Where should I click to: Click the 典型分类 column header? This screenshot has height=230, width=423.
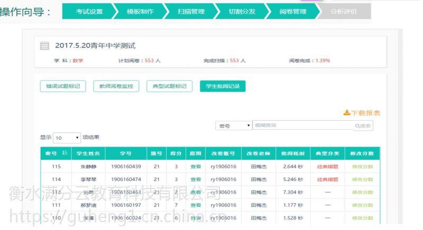[x=327, y=154]
